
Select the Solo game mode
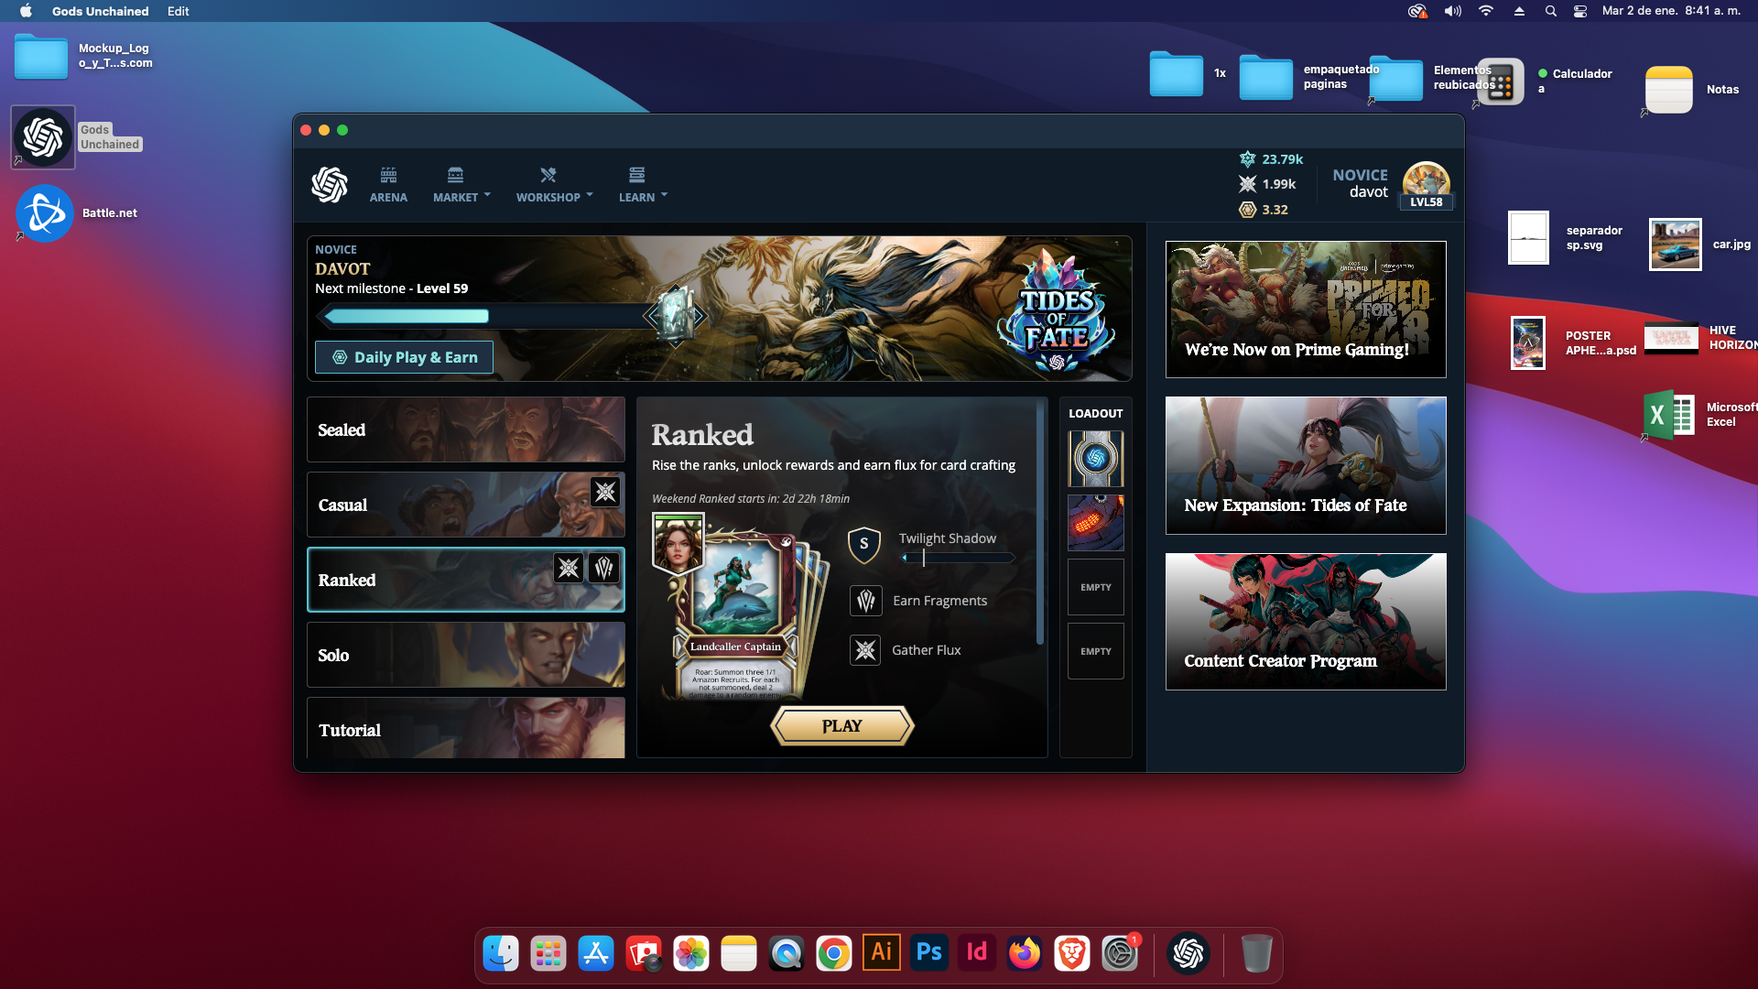click(x=466, y=655)
